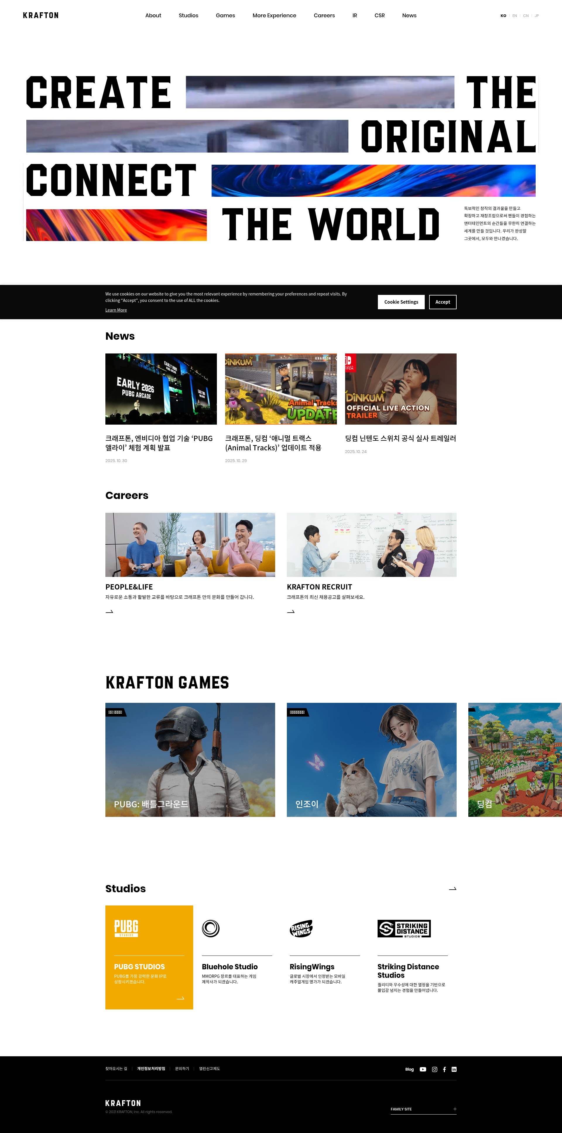Viewport: 562px width, 1133px height.
Task: Open the PEOPLE&LIFE photo
Action: (x=190, y=544)
